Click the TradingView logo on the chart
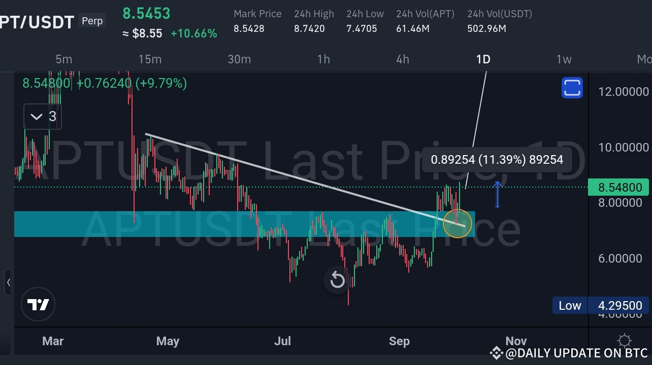 pyautogui.click(x=38, y=304)
